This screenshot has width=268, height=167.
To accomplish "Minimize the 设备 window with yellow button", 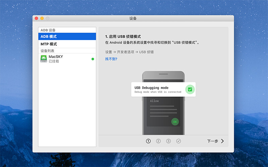I will tap(42, 18).
